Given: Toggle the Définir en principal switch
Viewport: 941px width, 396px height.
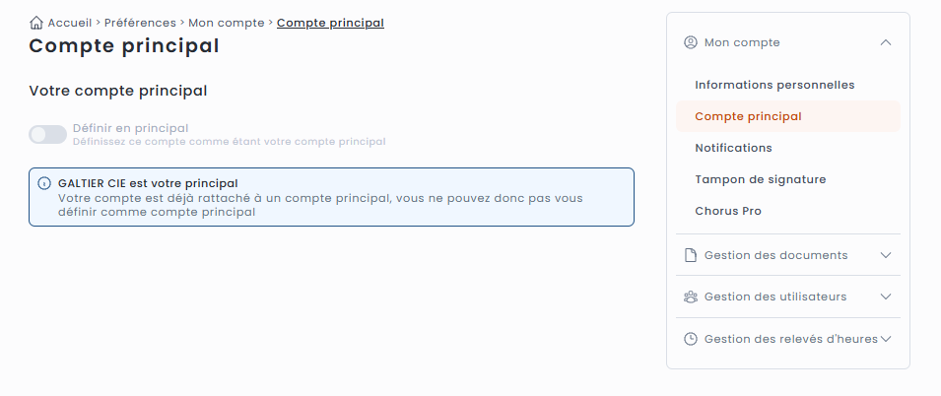Looking at the screenshot, I should point(47,134).
